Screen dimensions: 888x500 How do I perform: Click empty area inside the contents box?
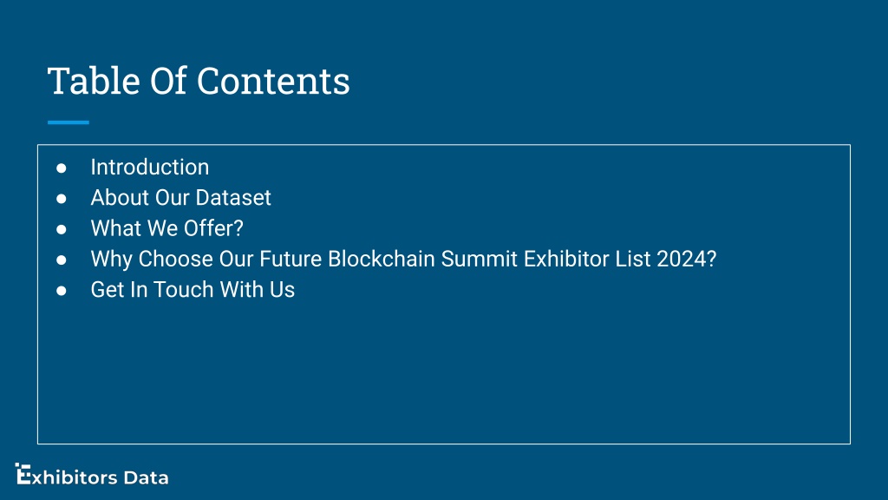[444, 374]
